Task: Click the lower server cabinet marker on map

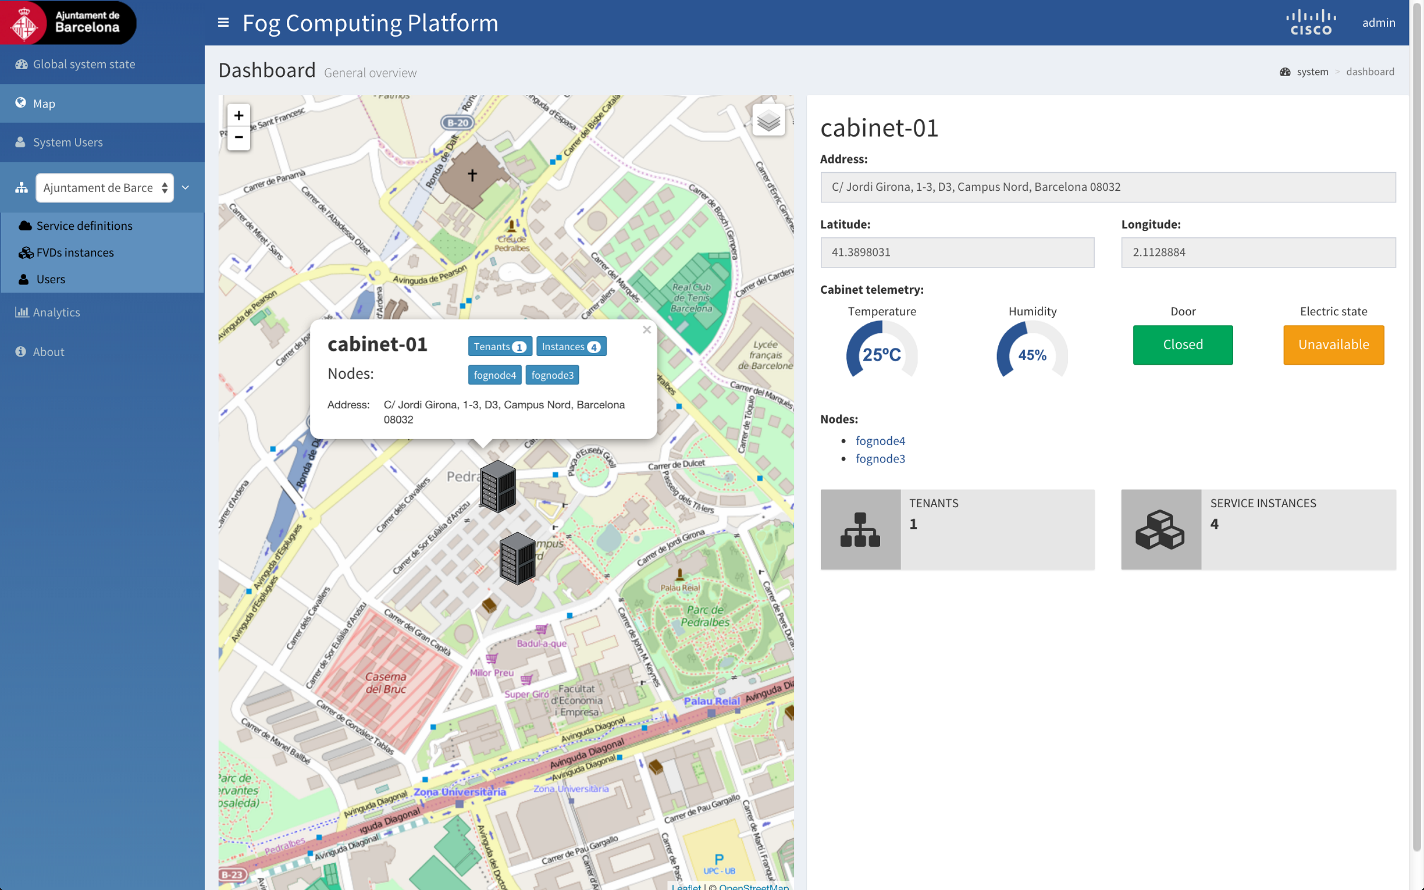Action: pyautogui.click(x=517, y=558)
